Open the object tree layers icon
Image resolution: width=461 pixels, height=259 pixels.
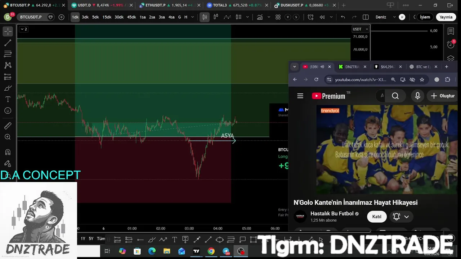pyautogui.click(x=451, y=58)
